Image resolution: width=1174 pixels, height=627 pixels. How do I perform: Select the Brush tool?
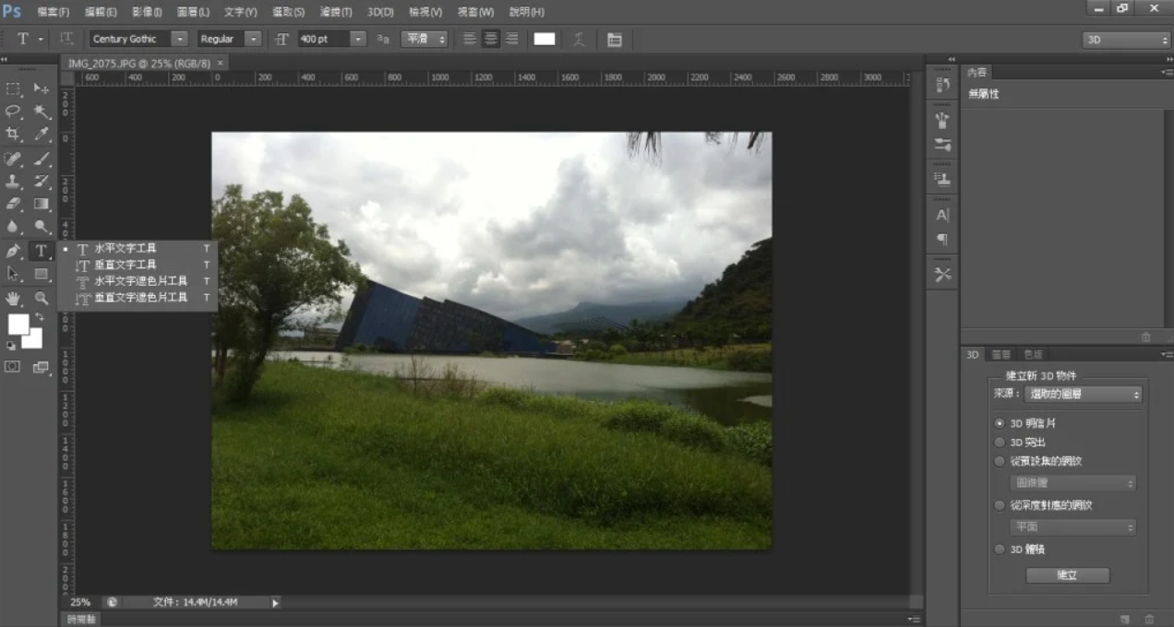[x=42, y=158]
